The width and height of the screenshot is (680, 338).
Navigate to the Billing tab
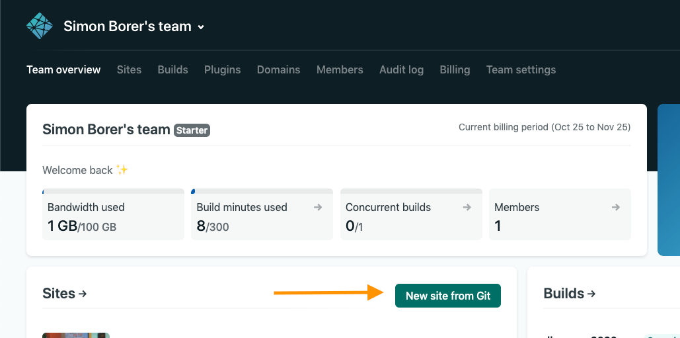455,69
